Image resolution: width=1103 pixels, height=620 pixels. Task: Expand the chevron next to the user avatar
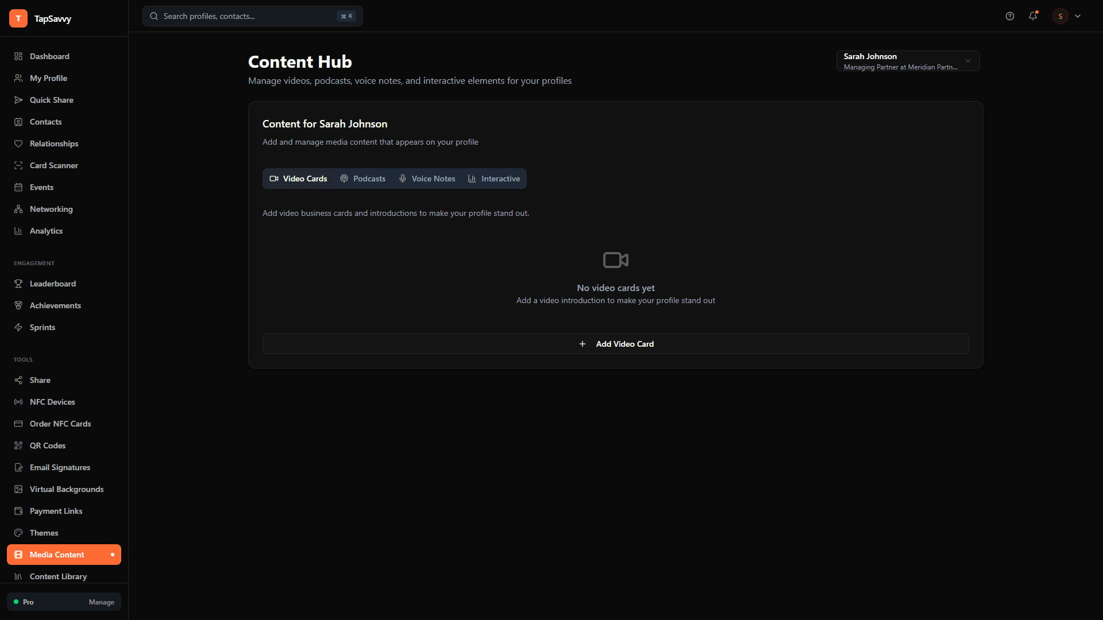[1078, 16]
